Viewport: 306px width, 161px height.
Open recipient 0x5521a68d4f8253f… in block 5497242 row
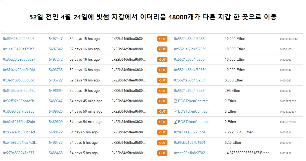tap(191, 60)
